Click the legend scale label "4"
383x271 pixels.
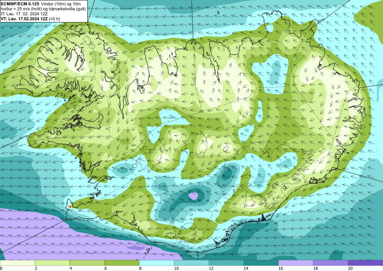(71, 268)
